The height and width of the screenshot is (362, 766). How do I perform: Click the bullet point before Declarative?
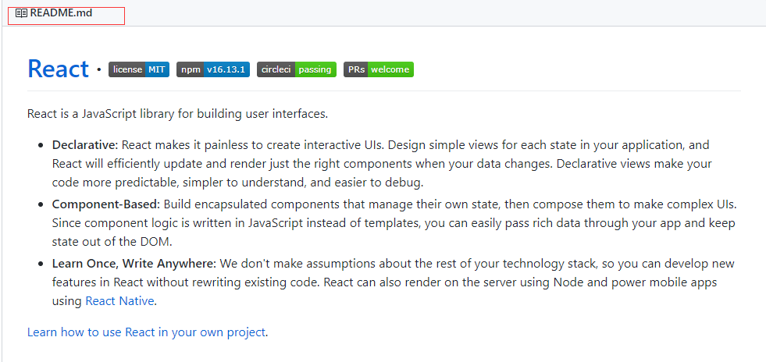click(x=41, y=145)
